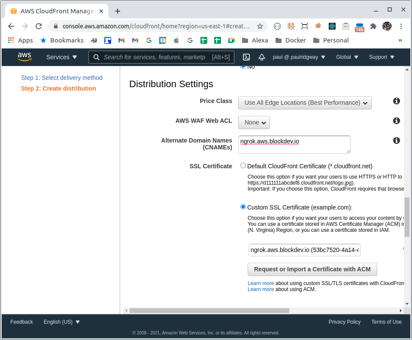
Task: Bookmark this page with star icon
Action: 260,26
